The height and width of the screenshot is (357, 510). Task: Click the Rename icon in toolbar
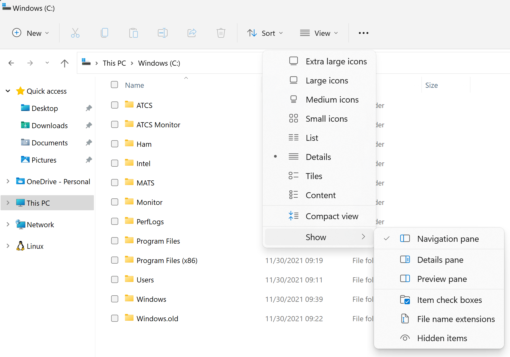pos(163,33)
